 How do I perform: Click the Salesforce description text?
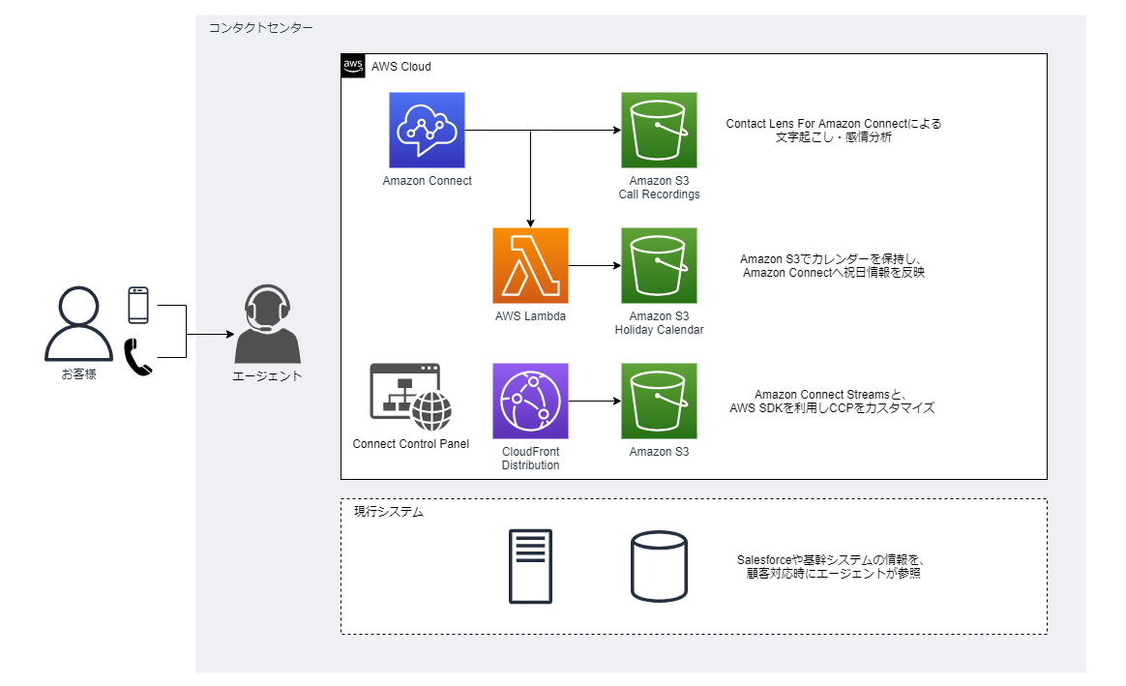[833, 567]
